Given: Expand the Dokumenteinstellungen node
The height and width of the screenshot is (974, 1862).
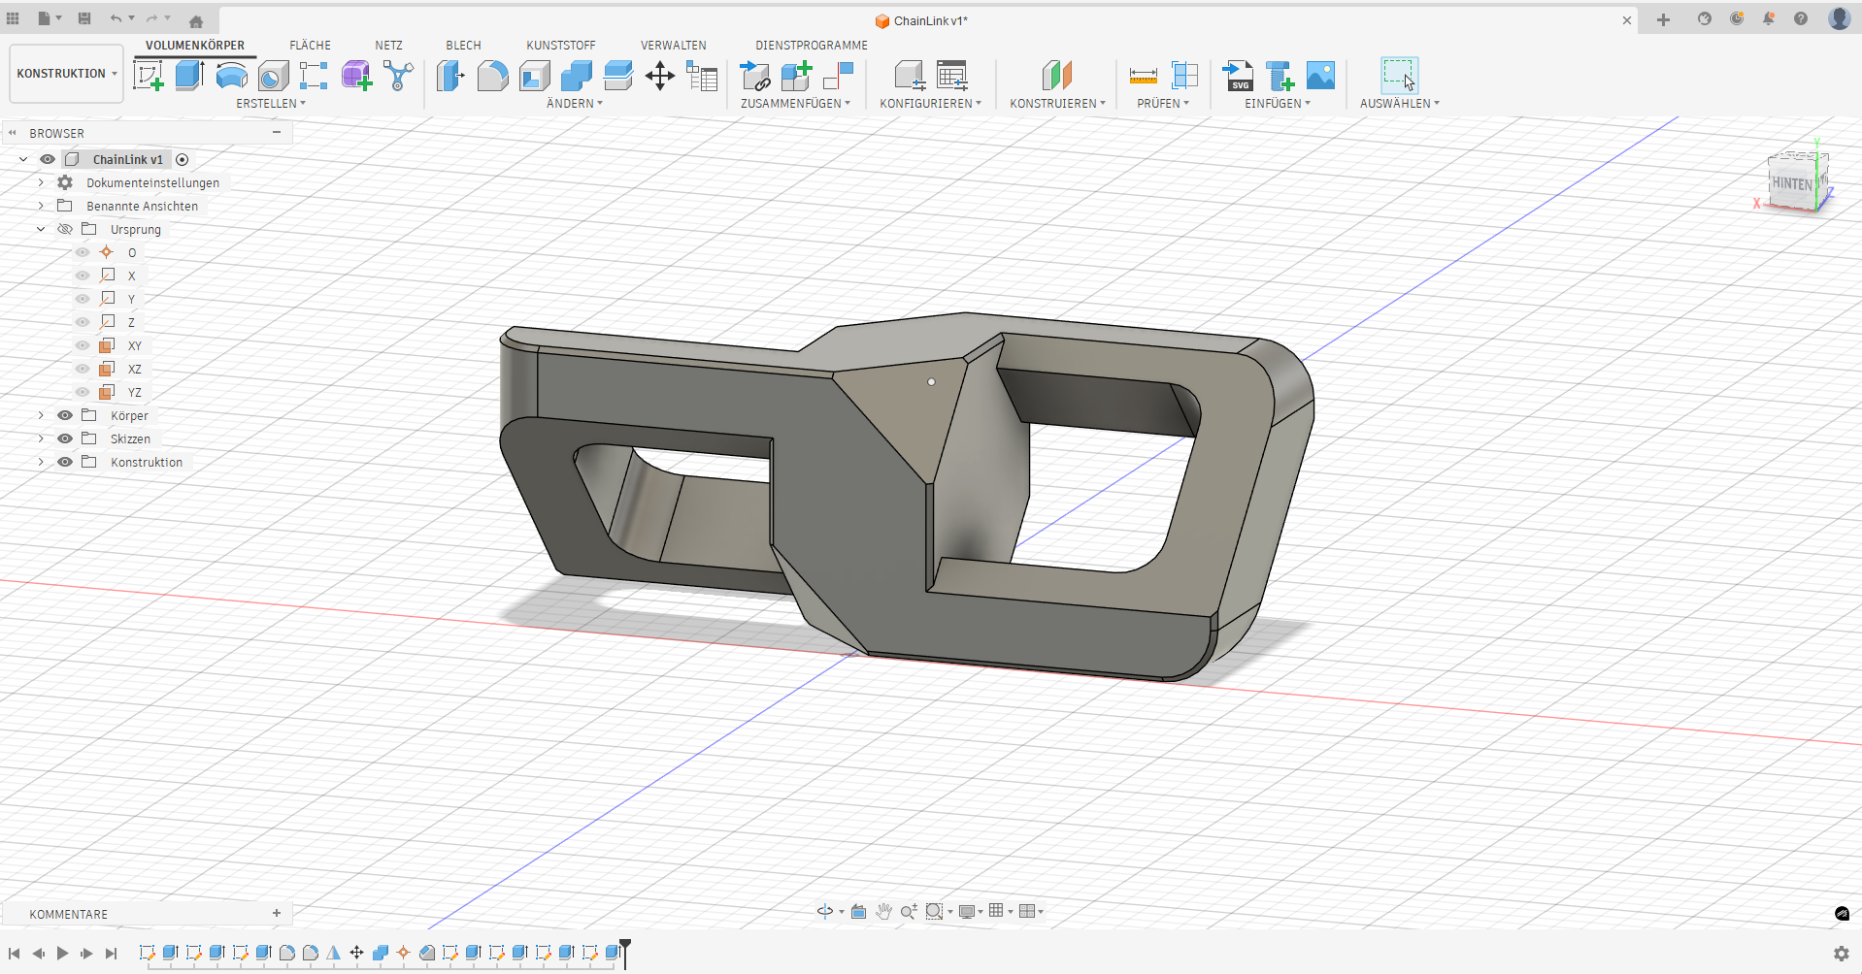Looking at the screenshot, I should coord(41,182).
